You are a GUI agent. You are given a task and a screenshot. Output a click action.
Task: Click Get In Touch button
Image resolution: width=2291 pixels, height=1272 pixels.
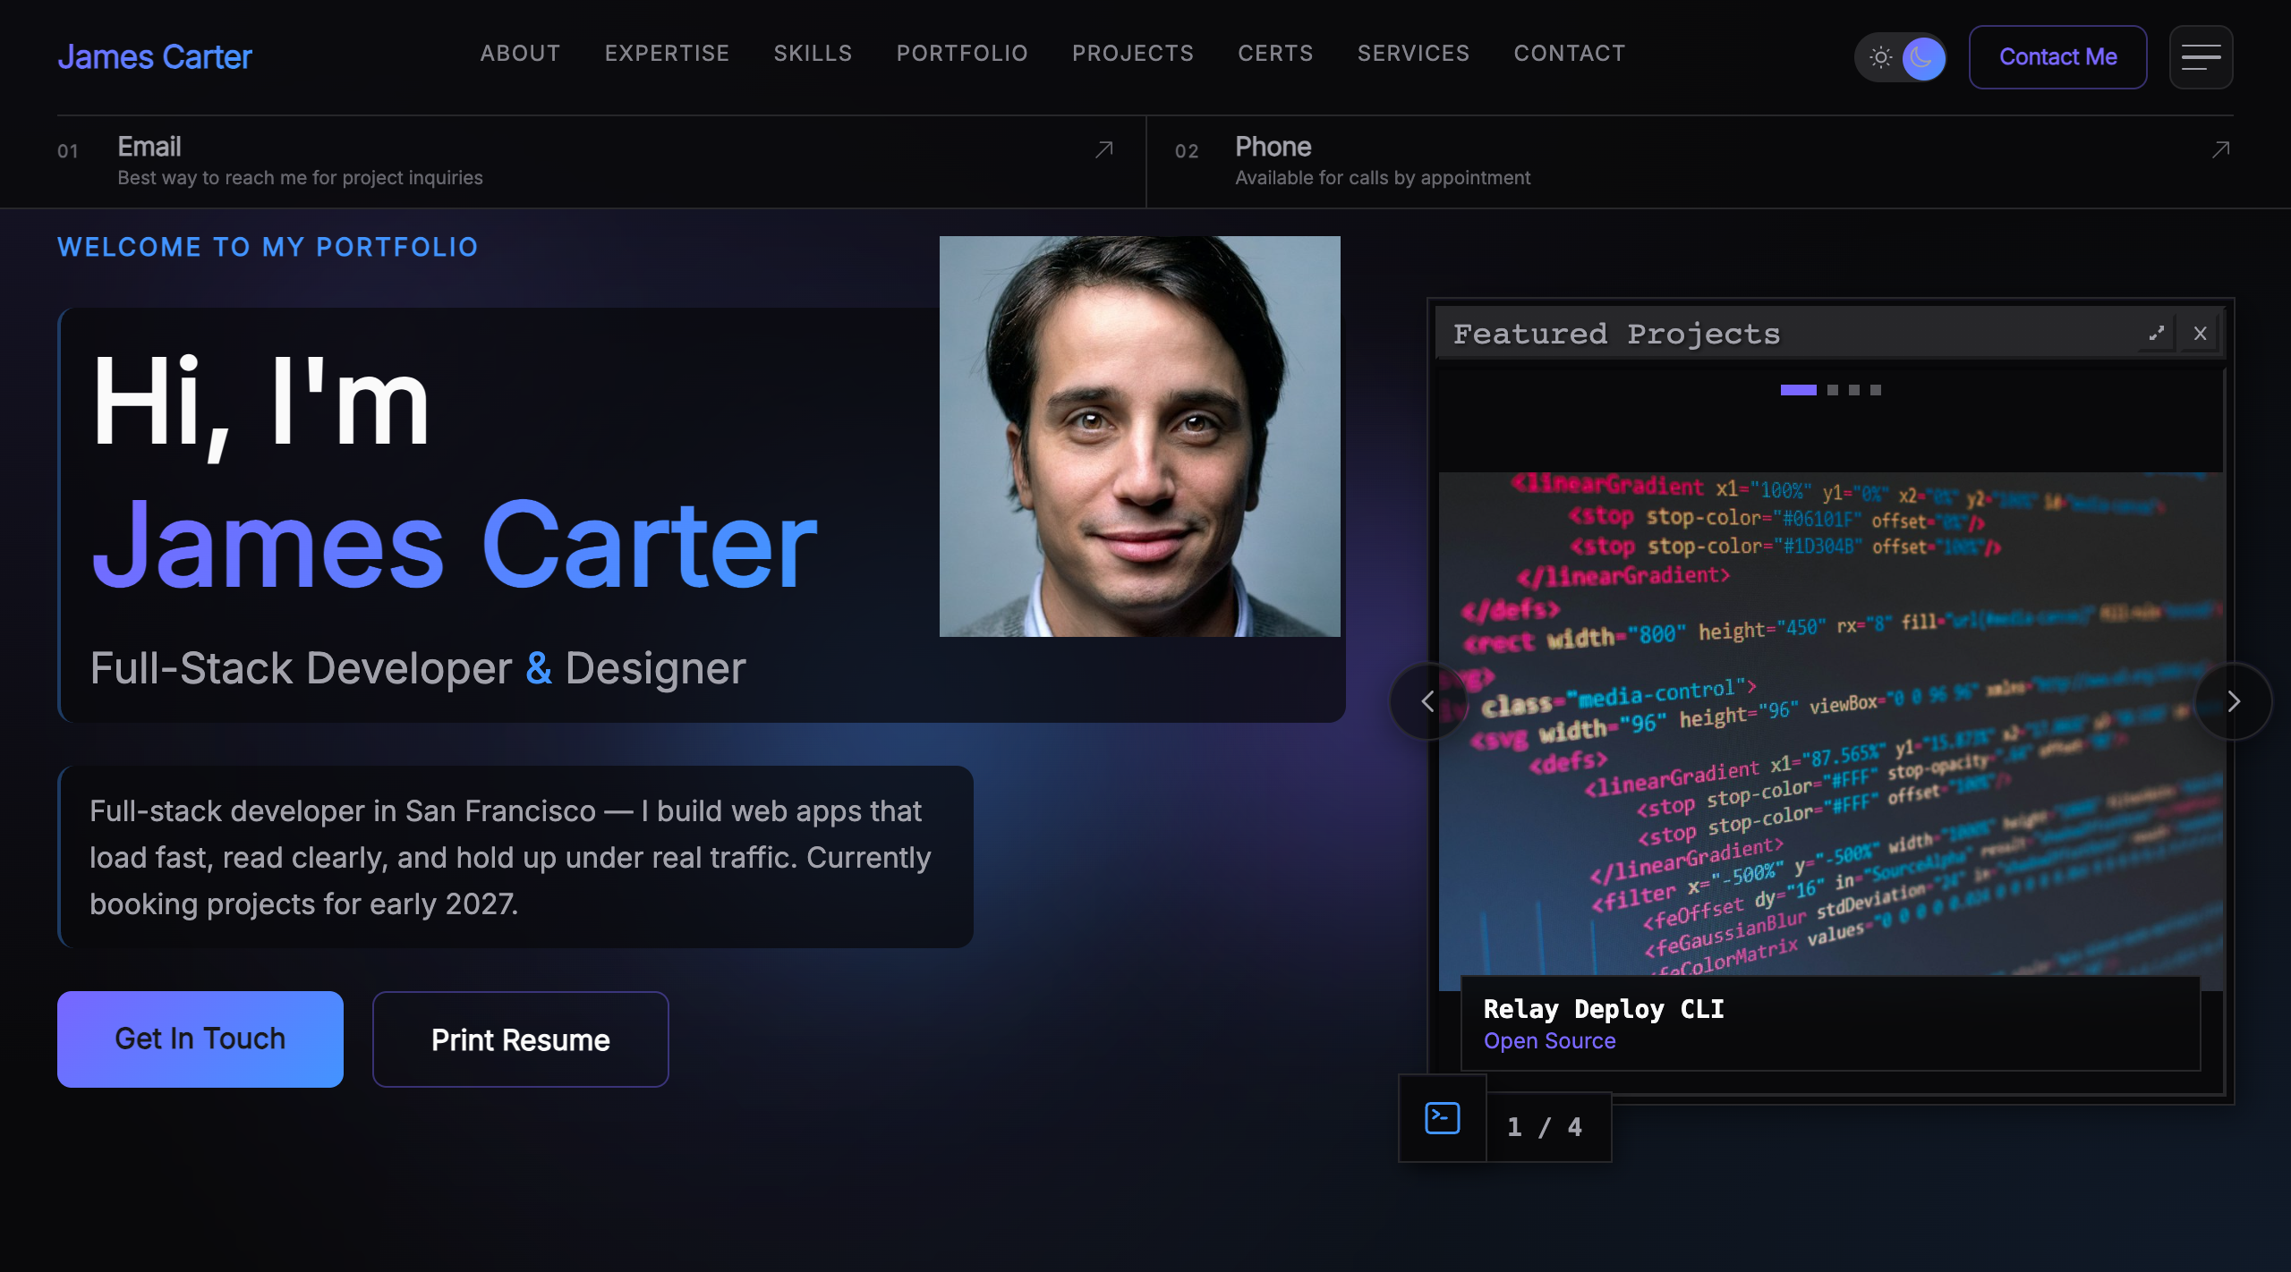click(200, 1039)
